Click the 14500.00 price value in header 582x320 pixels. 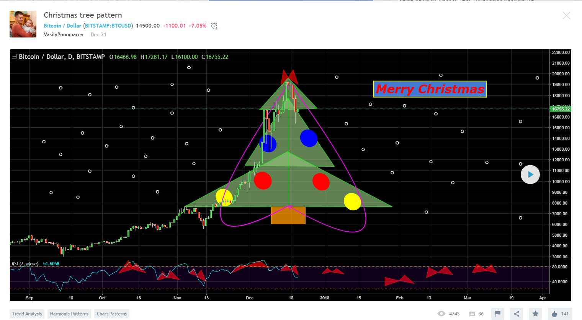pyautogui.click(x=148, y=26)
